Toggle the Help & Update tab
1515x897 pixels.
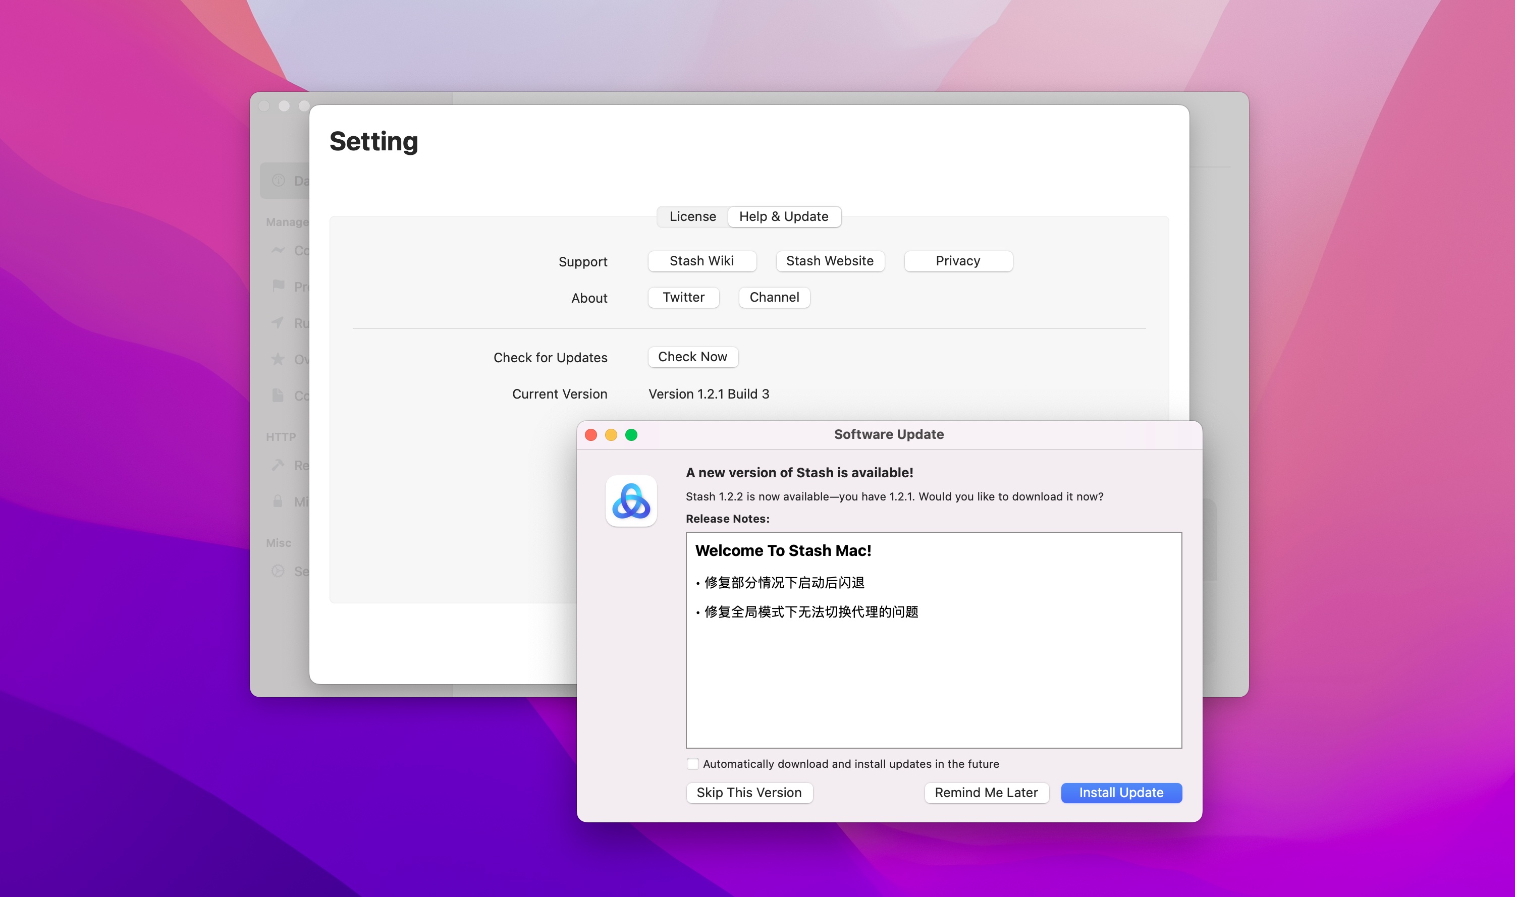tap(784, 217)
